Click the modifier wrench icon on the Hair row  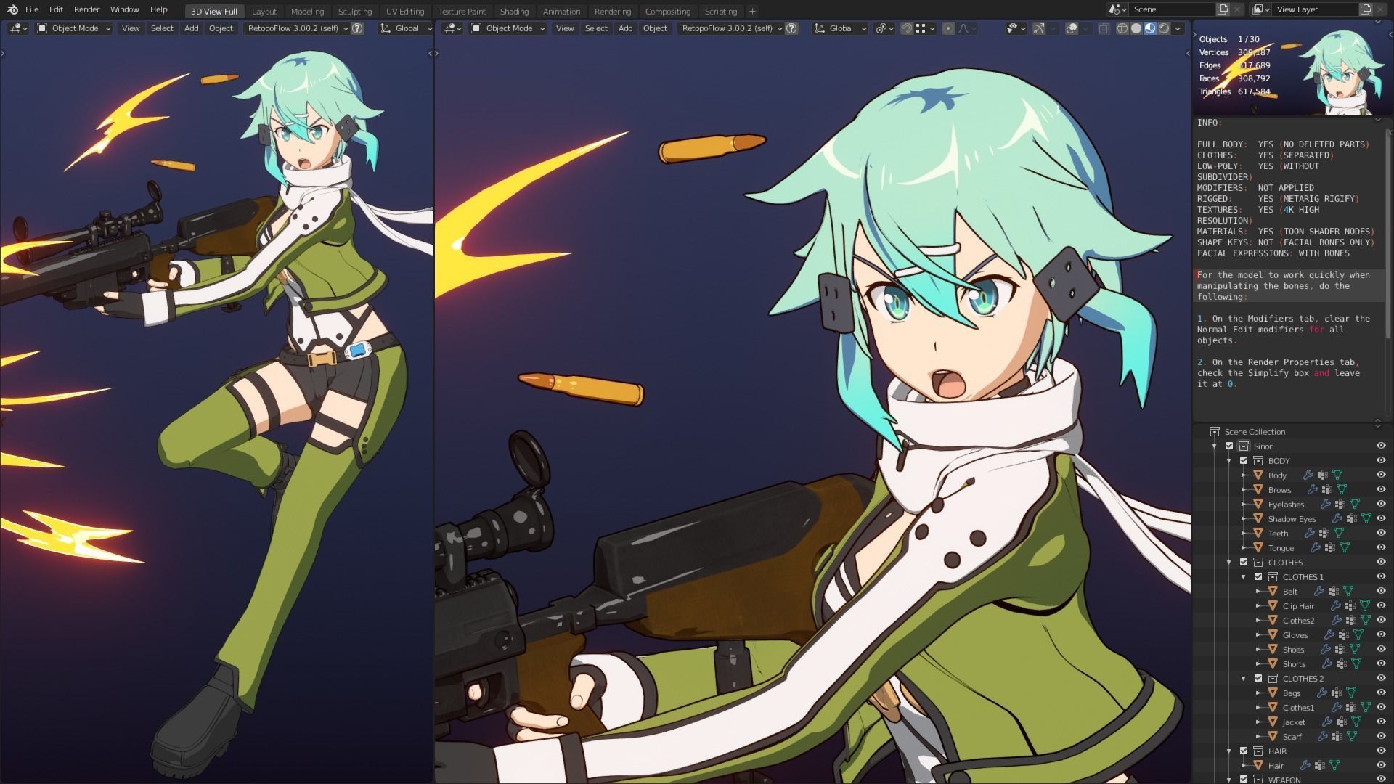click(1305, 765)
